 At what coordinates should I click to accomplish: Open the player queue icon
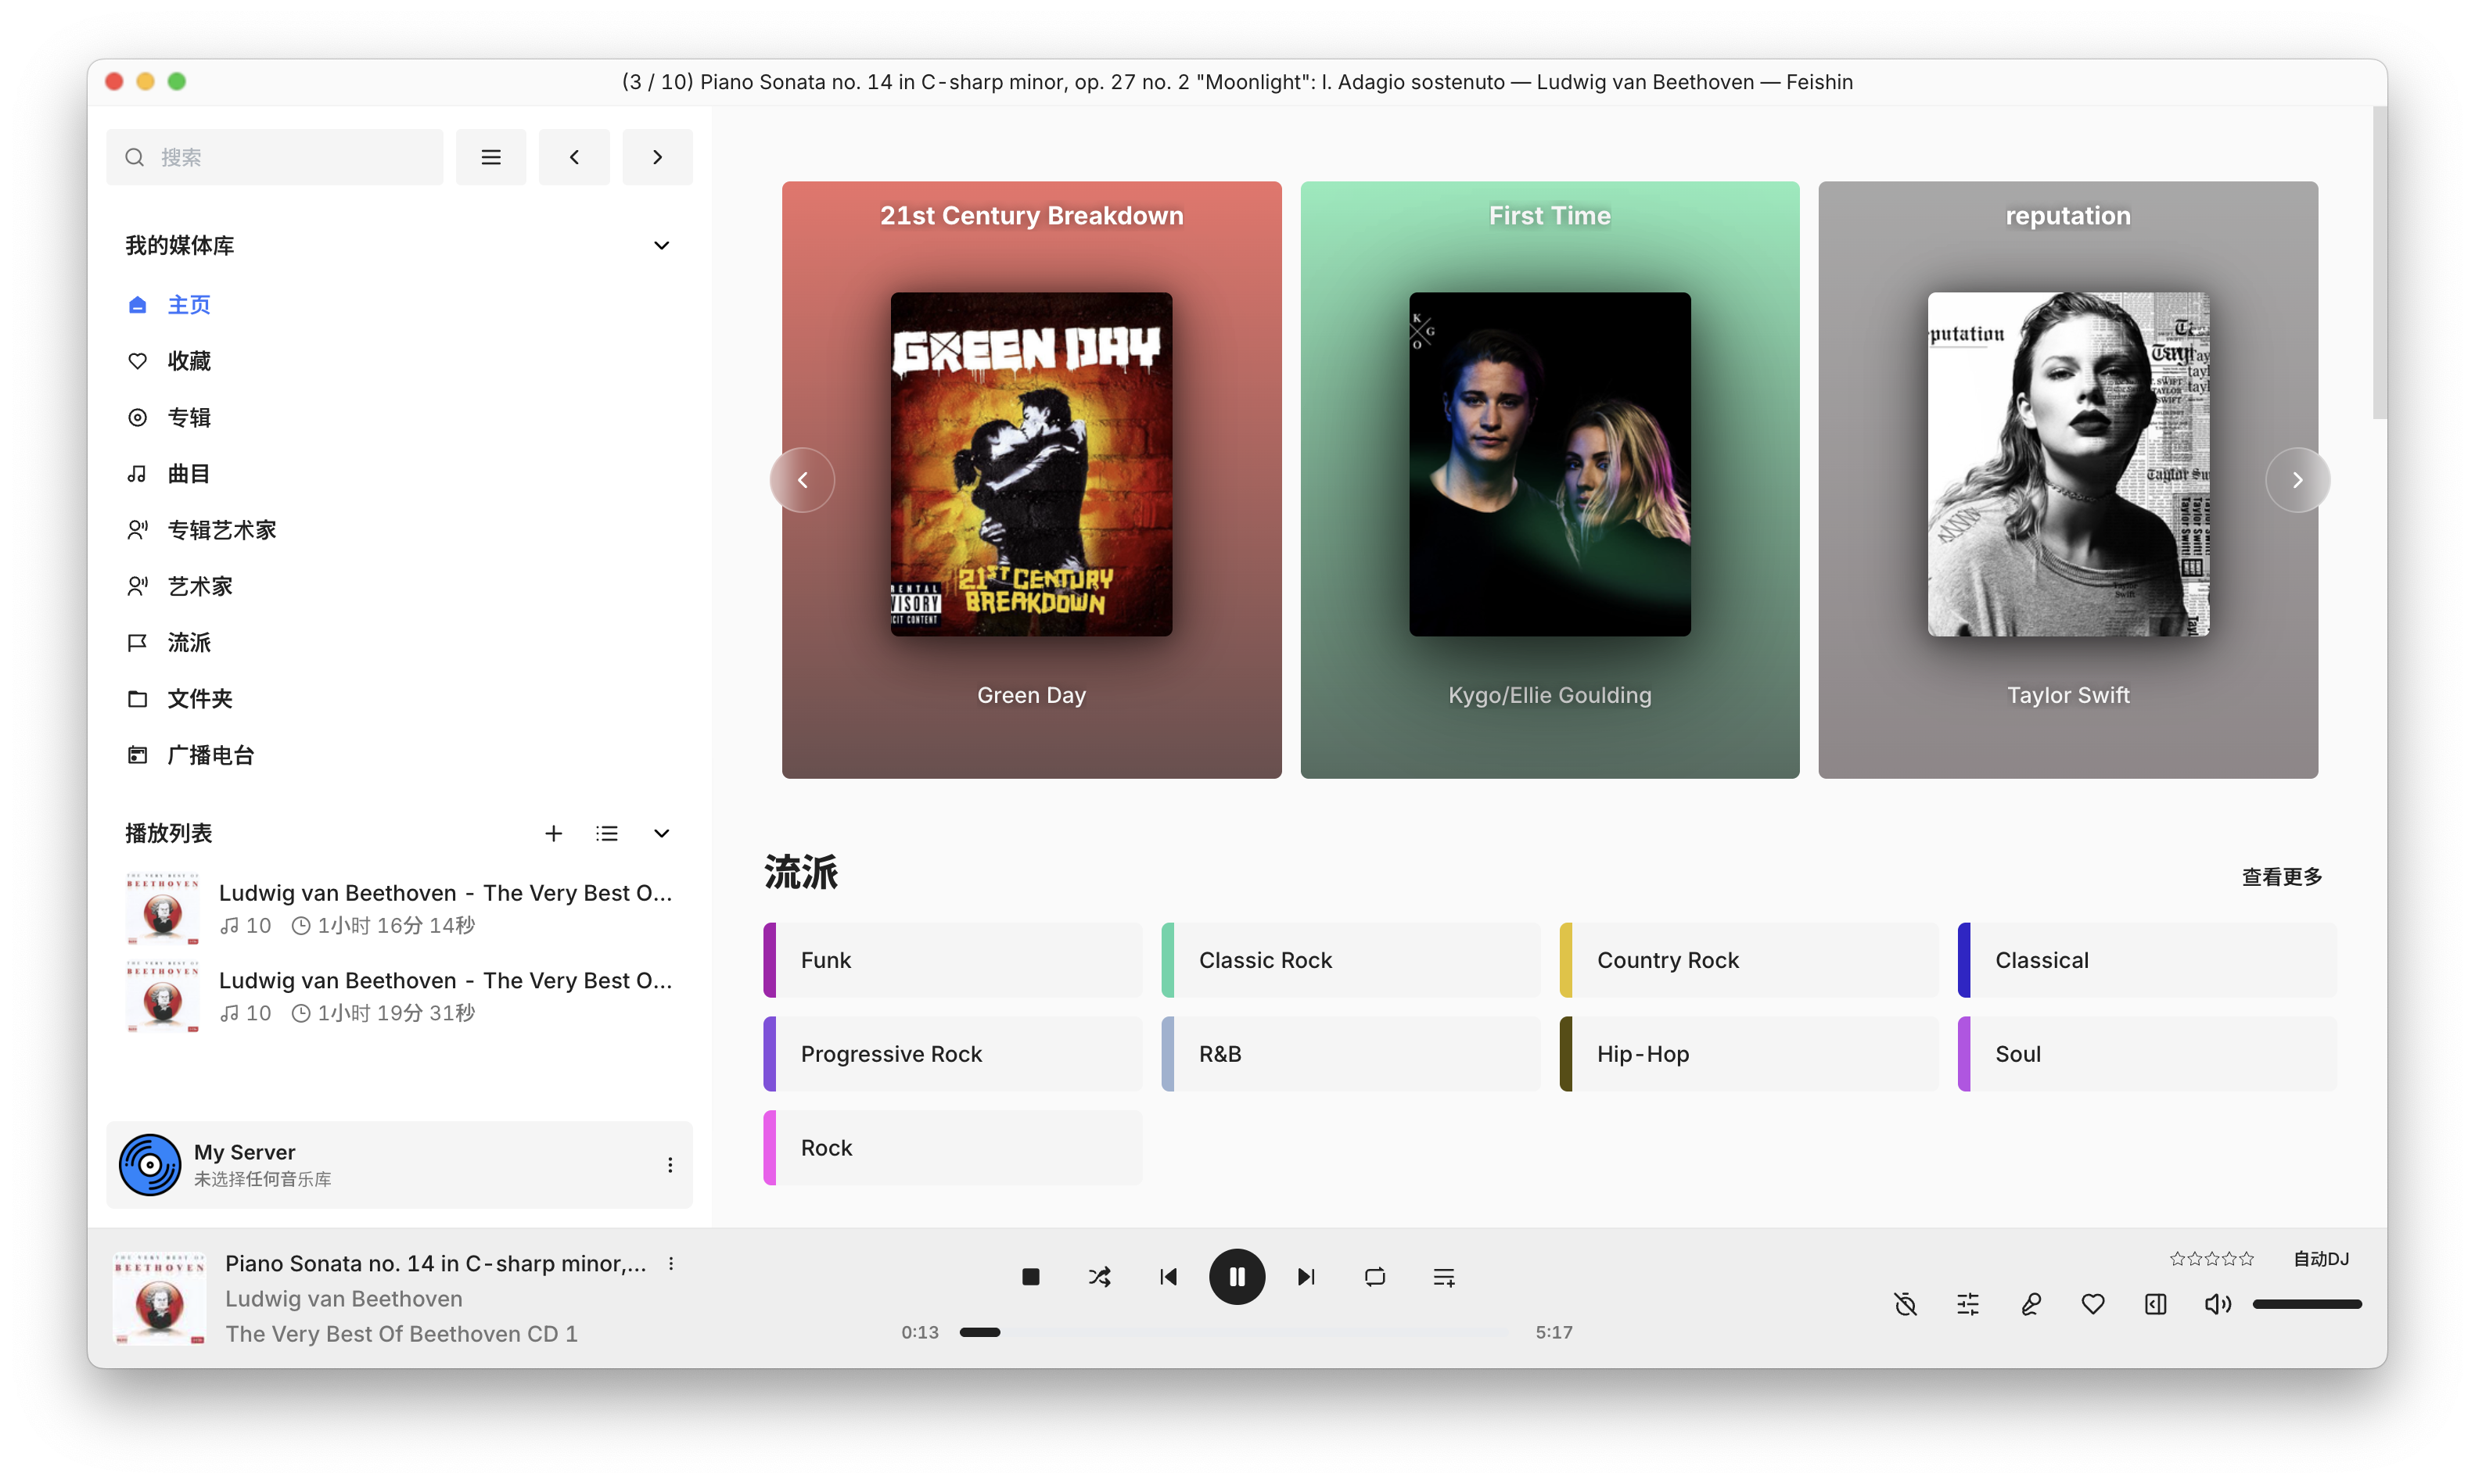pyautogui.click(x=1443, y=1277)
